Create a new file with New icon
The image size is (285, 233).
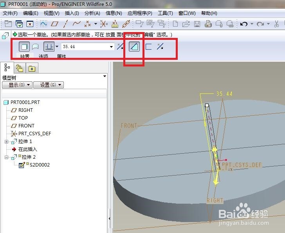pos(175,24)
